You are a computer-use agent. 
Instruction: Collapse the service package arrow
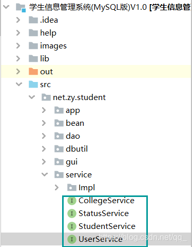point(45,174)
